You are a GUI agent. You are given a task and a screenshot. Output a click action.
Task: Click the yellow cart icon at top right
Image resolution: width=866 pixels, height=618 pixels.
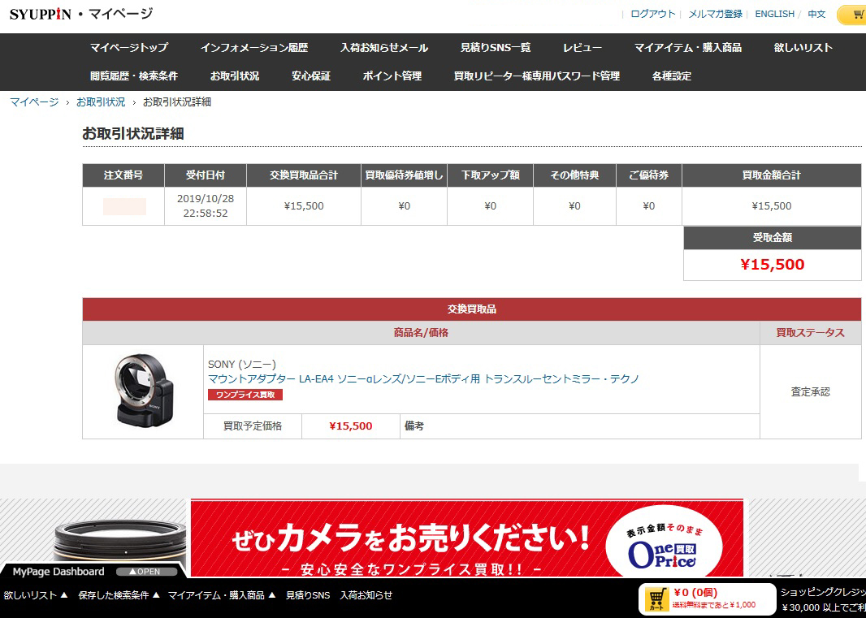(x=853, y=15)
